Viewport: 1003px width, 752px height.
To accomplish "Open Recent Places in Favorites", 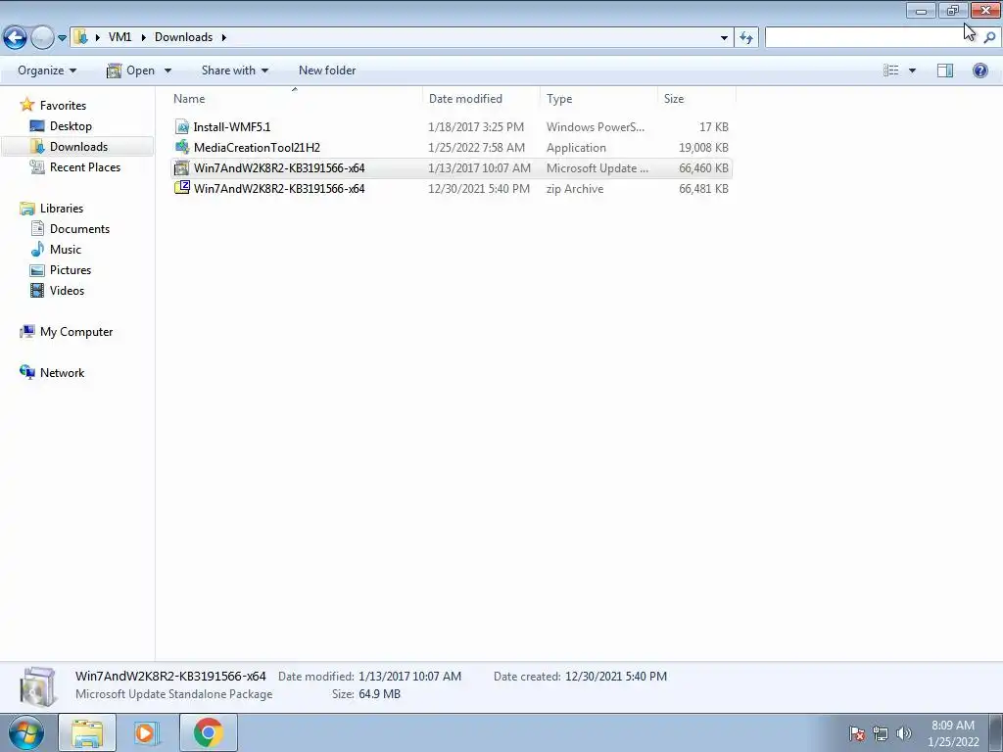I will coord(85,166).
